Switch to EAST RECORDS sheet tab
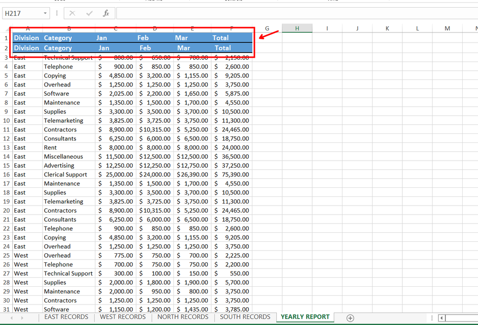The image size is (478, 325). (66, 317)
